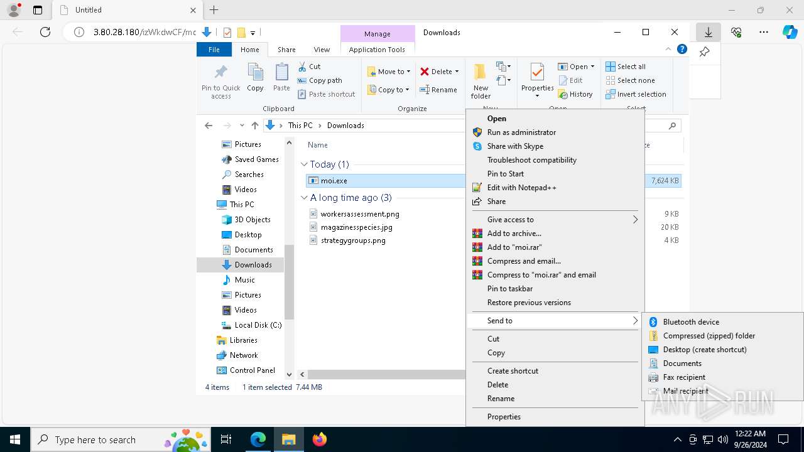This screenshot has height=452, width=804.
Task: Click Edge refresh button
Action: pos(45,32)
